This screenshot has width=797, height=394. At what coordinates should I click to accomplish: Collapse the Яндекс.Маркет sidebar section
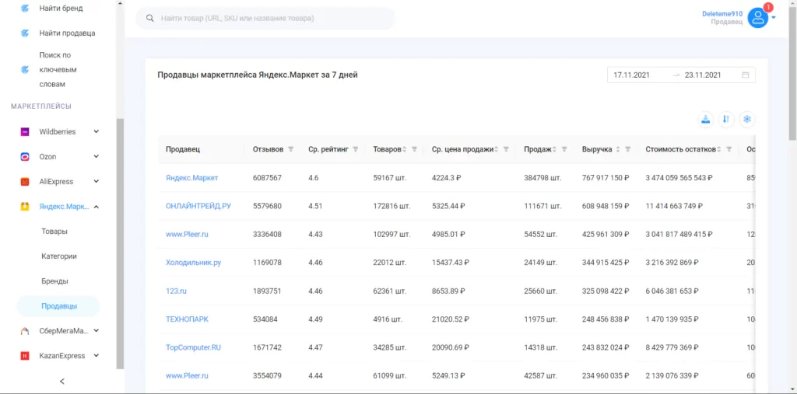point(97,207)
